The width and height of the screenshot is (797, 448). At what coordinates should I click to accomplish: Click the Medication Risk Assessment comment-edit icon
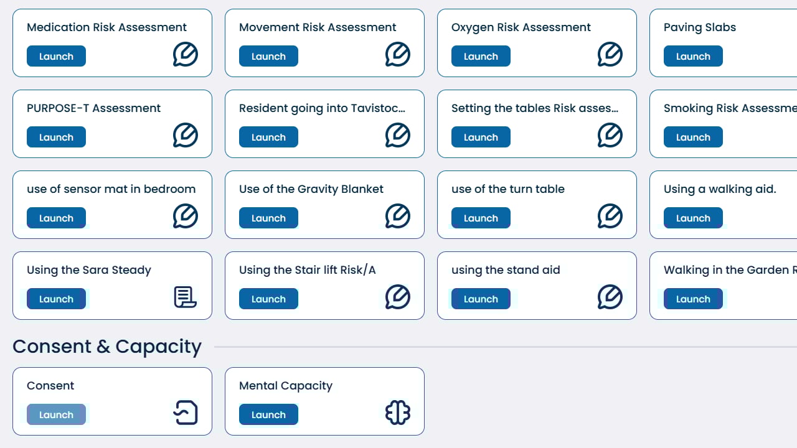pyautogui.click(x=186, y=55)
